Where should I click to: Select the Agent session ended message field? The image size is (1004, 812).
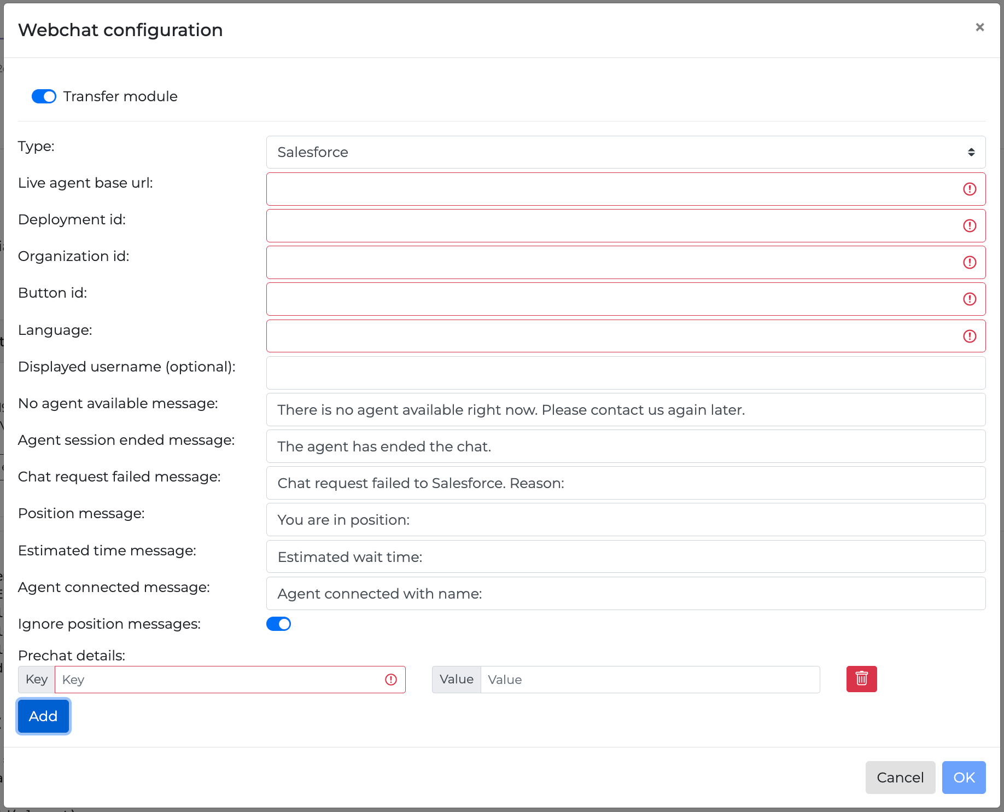click(x=625, y=446)
